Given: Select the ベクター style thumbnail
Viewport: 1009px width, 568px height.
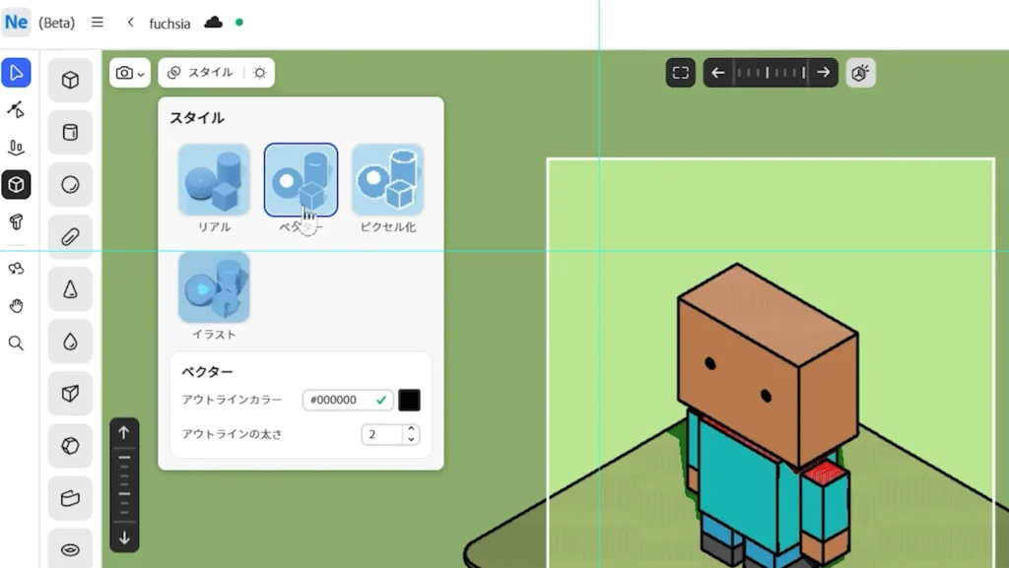Looking at the screenshot, I should pyautogui.click(x=302, y=180).
